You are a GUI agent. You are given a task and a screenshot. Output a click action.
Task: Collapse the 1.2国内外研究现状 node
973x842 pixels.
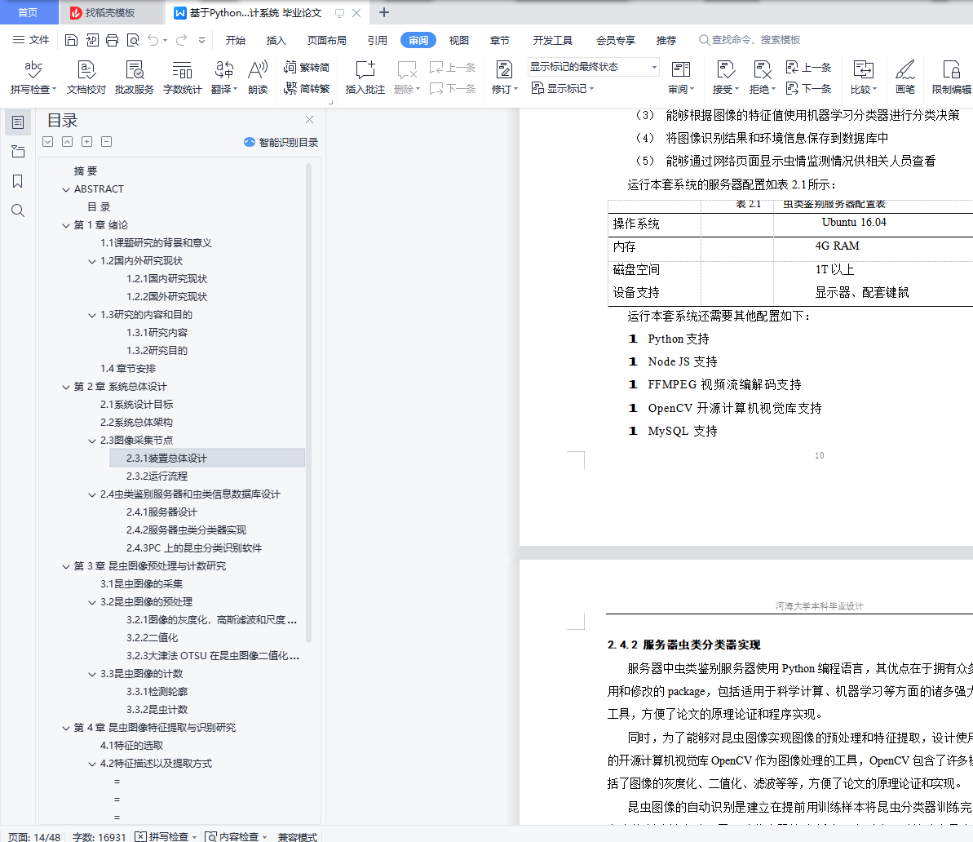(92, 261)
